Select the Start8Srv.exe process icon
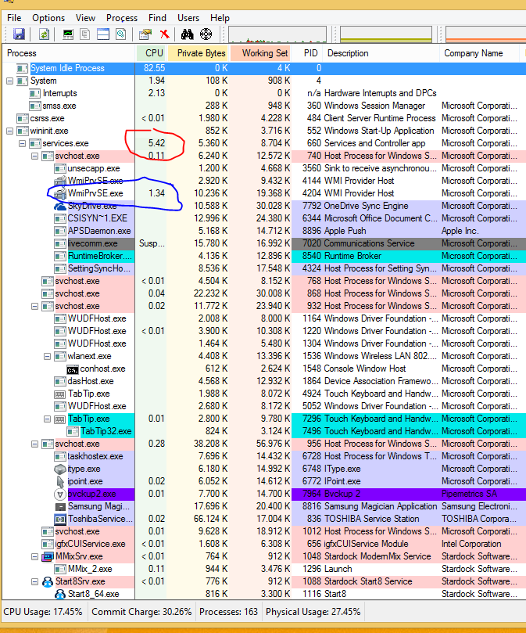526x633 pixels. point(48,581)
